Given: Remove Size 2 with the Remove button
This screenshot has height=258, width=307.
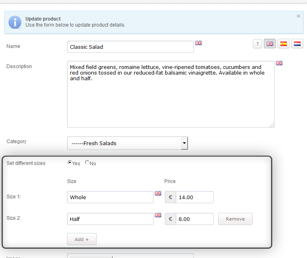Looking at the screenshot, I should 235,219.
